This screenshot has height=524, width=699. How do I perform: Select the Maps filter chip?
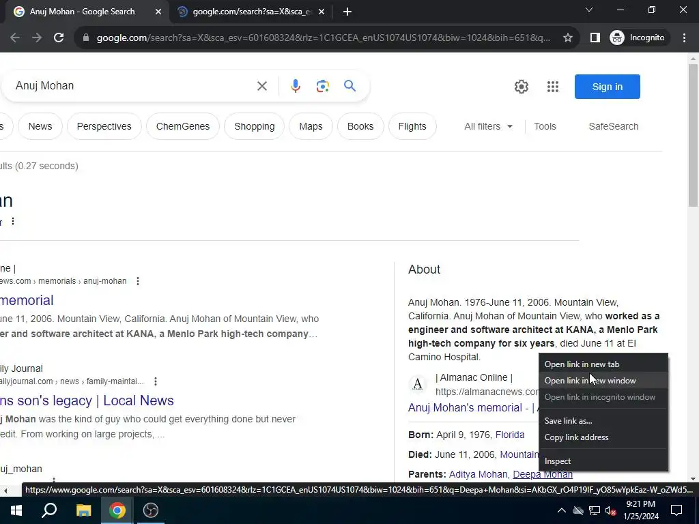(x=311, y=126)
